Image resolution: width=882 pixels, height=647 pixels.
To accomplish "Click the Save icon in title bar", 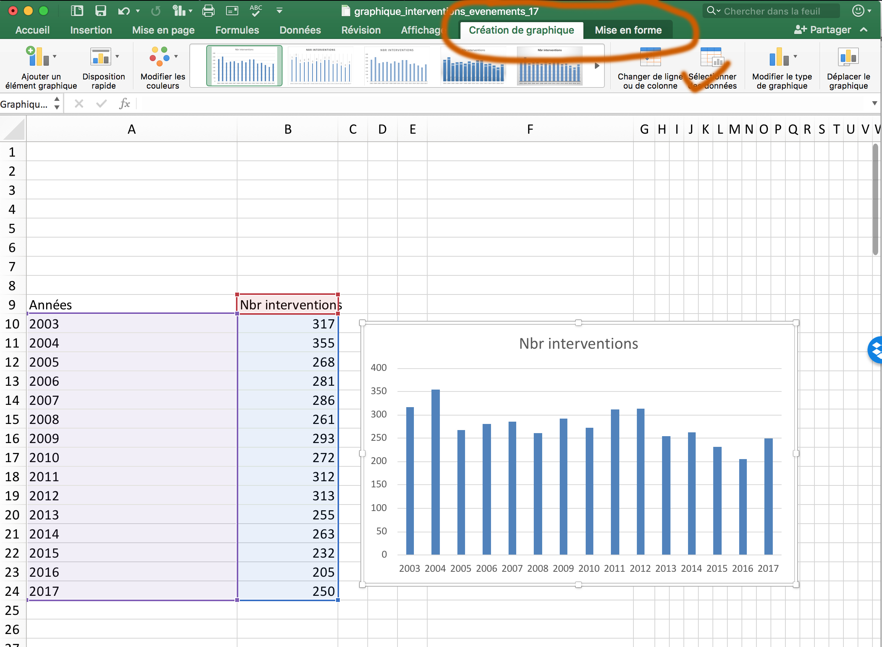I will point(101,11).
